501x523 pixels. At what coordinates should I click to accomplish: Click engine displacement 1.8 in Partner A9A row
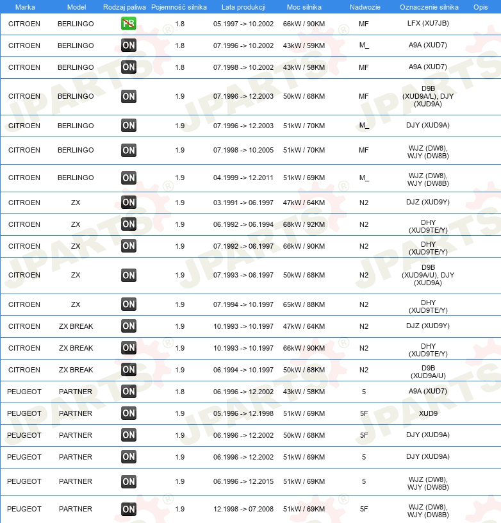click(179, 392)
